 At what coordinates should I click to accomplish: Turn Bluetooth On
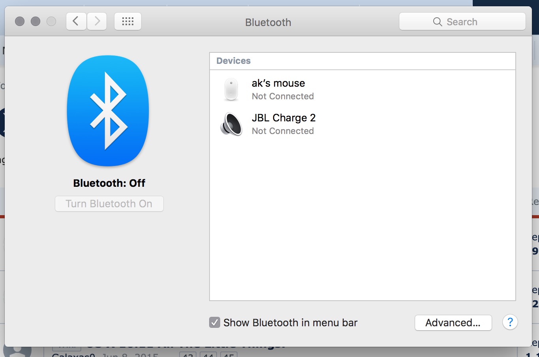point(109,204)
